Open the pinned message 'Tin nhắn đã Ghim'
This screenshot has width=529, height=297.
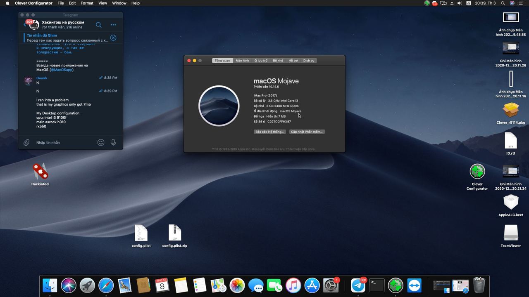tap(67, 38)
